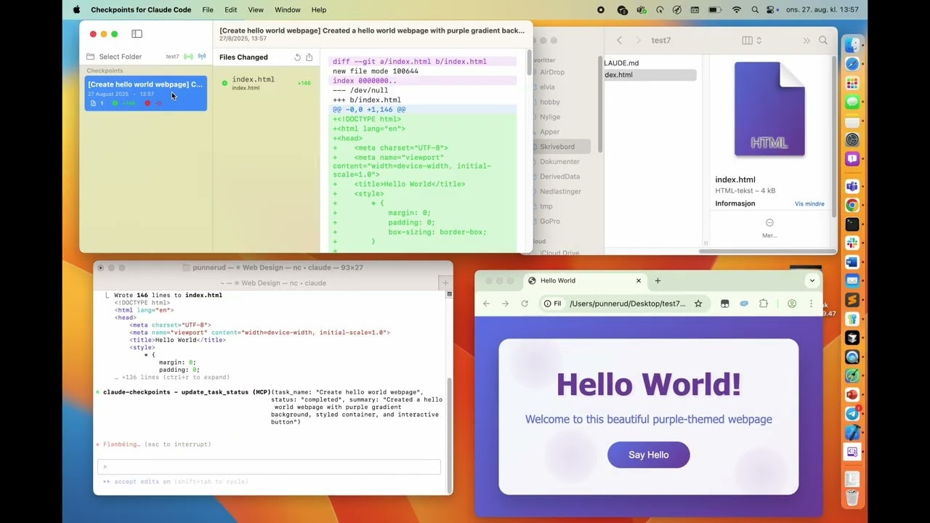Viewport: 930px width, 523px height.
Task: Expand Chrome's tab search dropdown arrow
Action: point(812,280)
